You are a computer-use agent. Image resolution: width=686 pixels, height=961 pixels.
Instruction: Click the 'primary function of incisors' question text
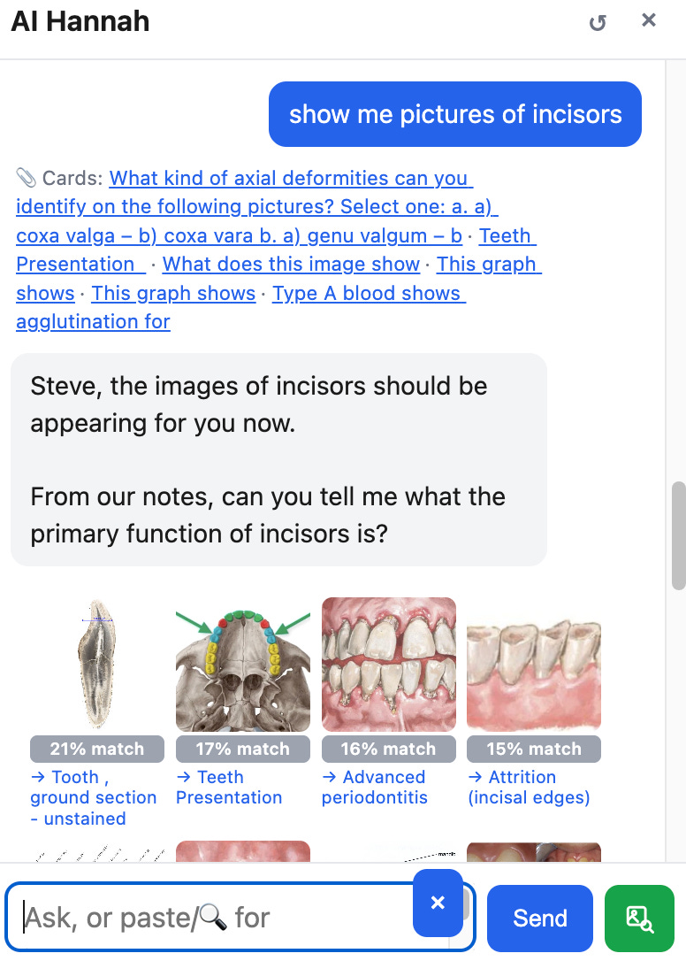(x=268, y=515)
